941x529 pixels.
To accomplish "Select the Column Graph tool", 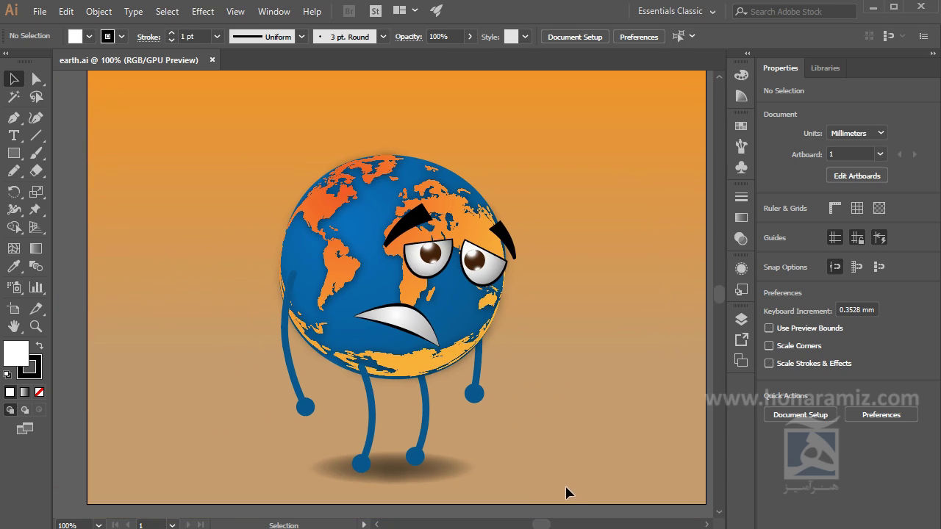I will click(x=36, y=287).
